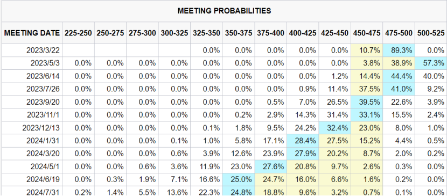Click the 2023/6/14 meeting date
447x196 pixels.
pyautogui.click(x=43, y=76)
